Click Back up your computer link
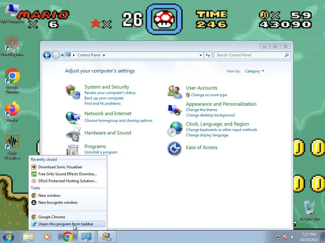This screenshot has width=325, height=243. click(x=104, y=98)
